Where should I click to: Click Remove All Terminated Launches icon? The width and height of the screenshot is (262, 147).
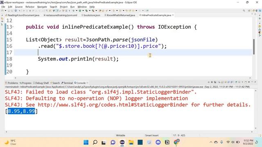[x=215, y=82]
